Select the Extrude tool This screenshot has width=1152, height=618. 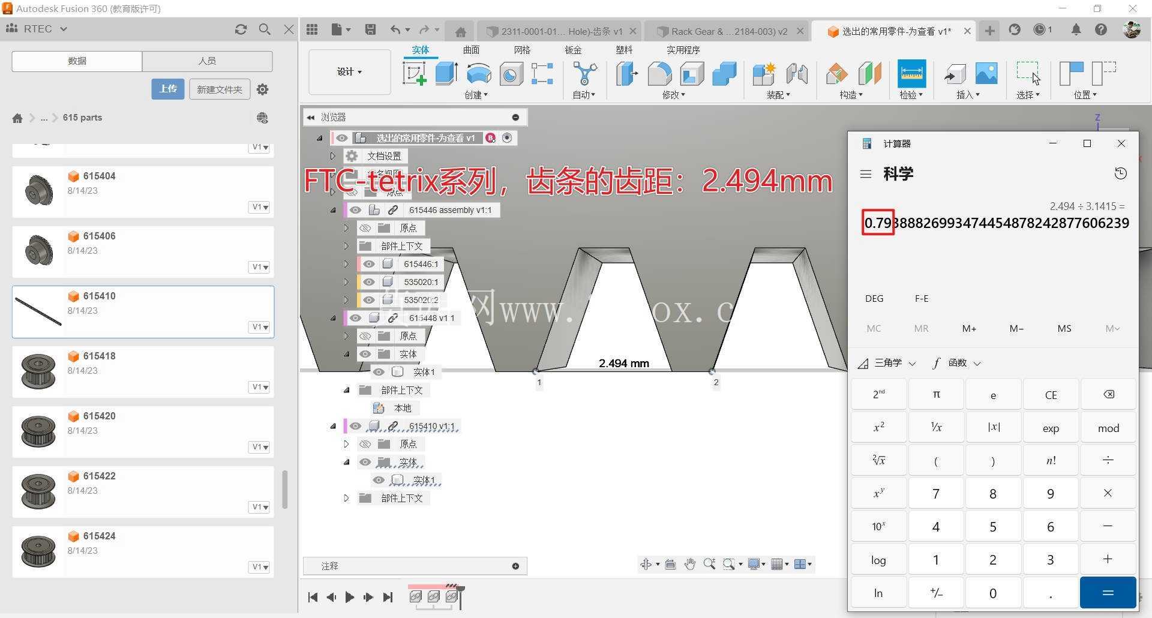click(446, 74)
